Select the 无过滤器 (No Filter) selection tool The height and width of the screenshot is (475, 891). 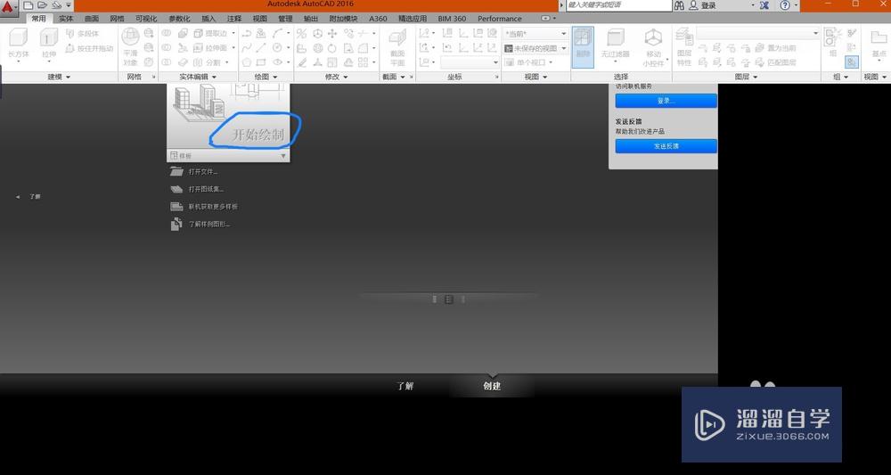(616, 45)
